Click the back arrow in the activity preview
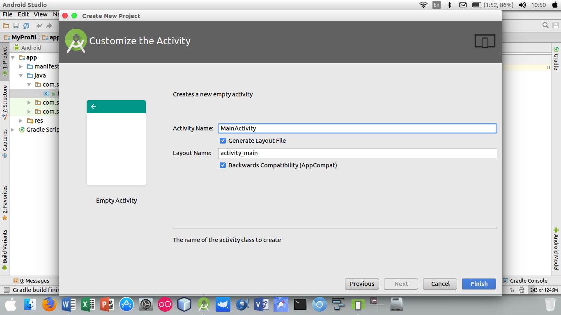This screenshot has width=561, height=315. 94,107
